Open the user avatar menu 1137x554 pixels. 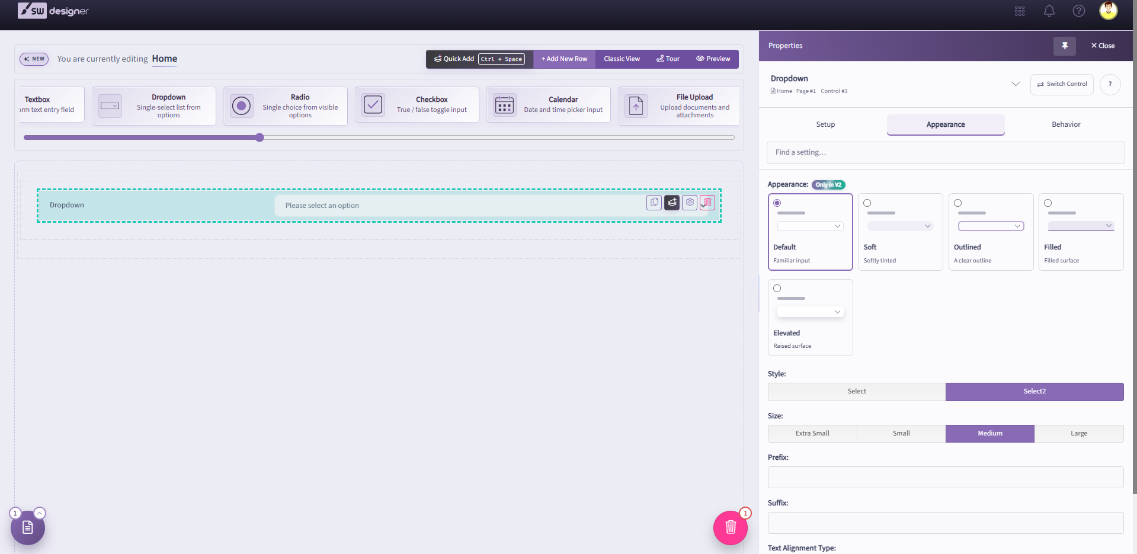pyautogui.click(x=1109, y=11)
